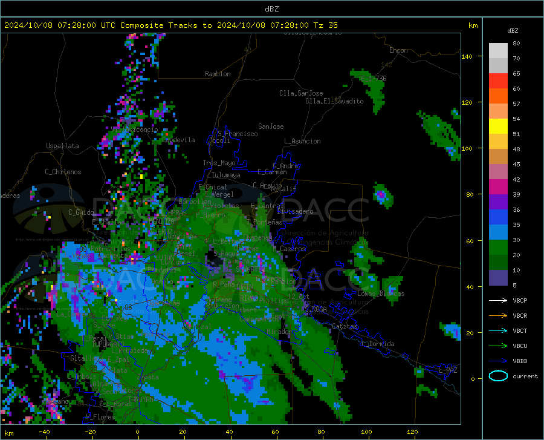Click the blue VBBB arrow in the legend
The height and width of the screenshot is (440, 544).
[498, 361]
